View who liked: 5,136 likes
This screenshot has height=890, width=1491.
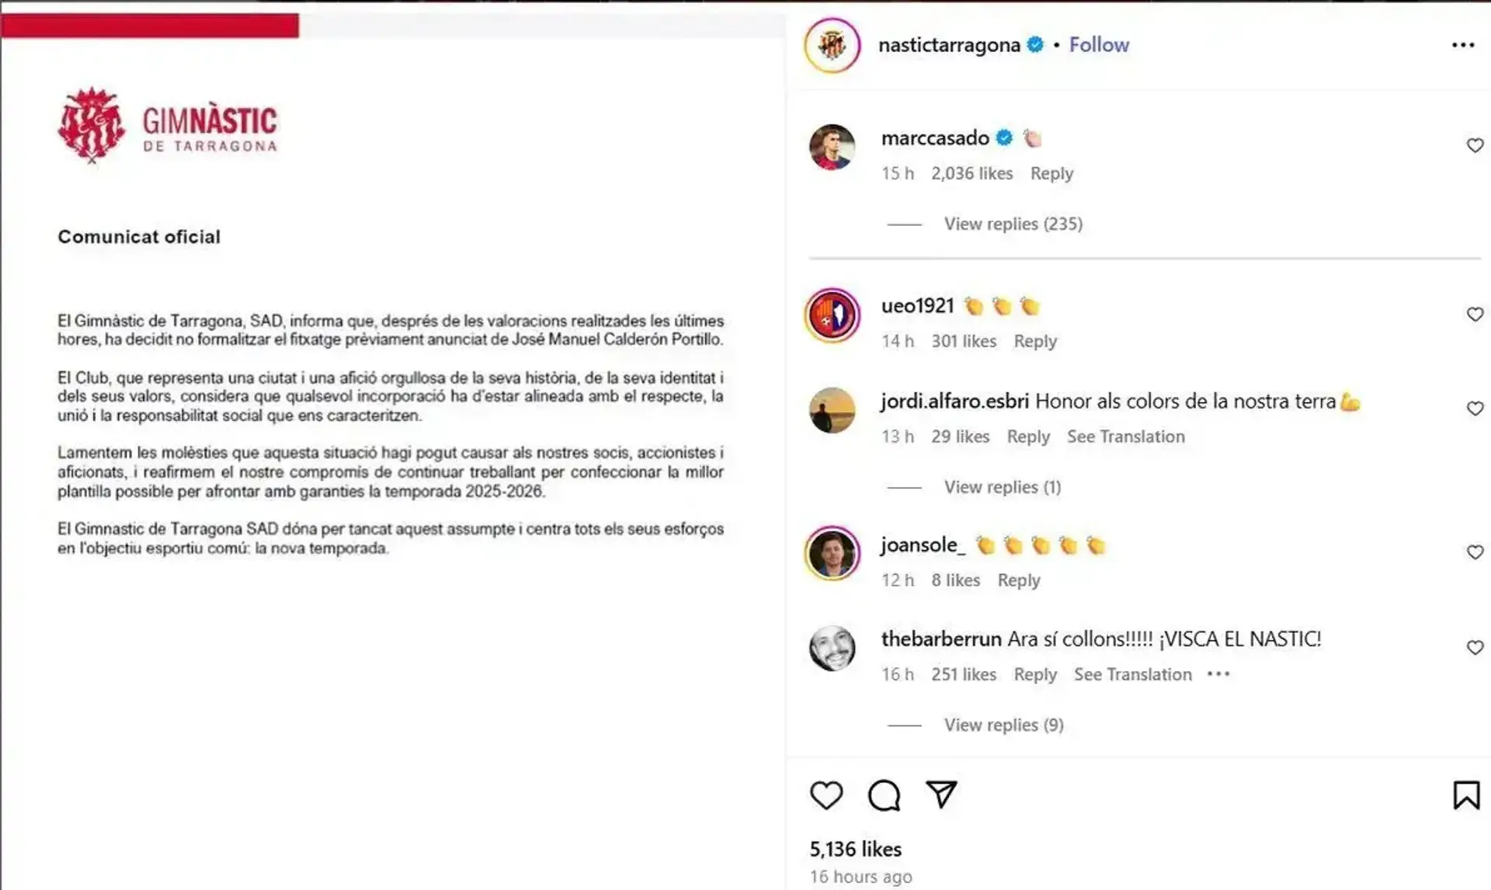click(x=855, y=849)
